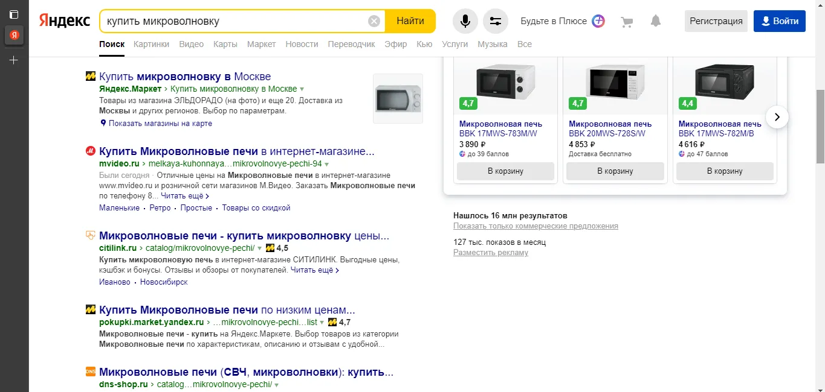825x392 pixels.
Task: Click the Найти search button
Action: click(x=410, y=21)
